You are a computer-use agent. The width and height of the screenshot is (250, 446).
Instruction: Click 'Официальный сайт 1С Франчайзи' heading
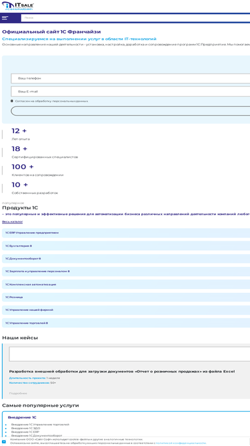pos(51,32)
